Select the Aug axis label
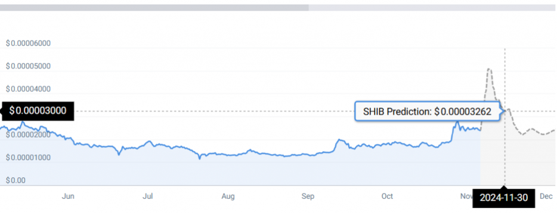The height and width of the screenshot is (215, 557). [228, 196]
